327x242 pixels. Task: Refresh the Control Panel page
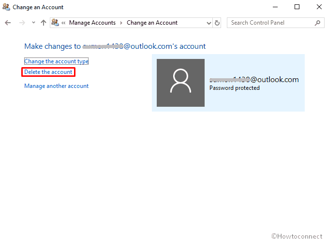217,23
